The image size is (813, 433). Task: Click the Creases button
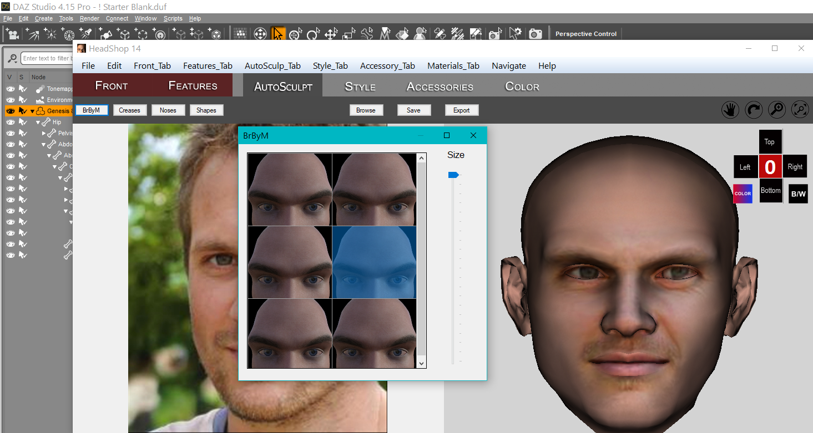[x=129, y=110]
